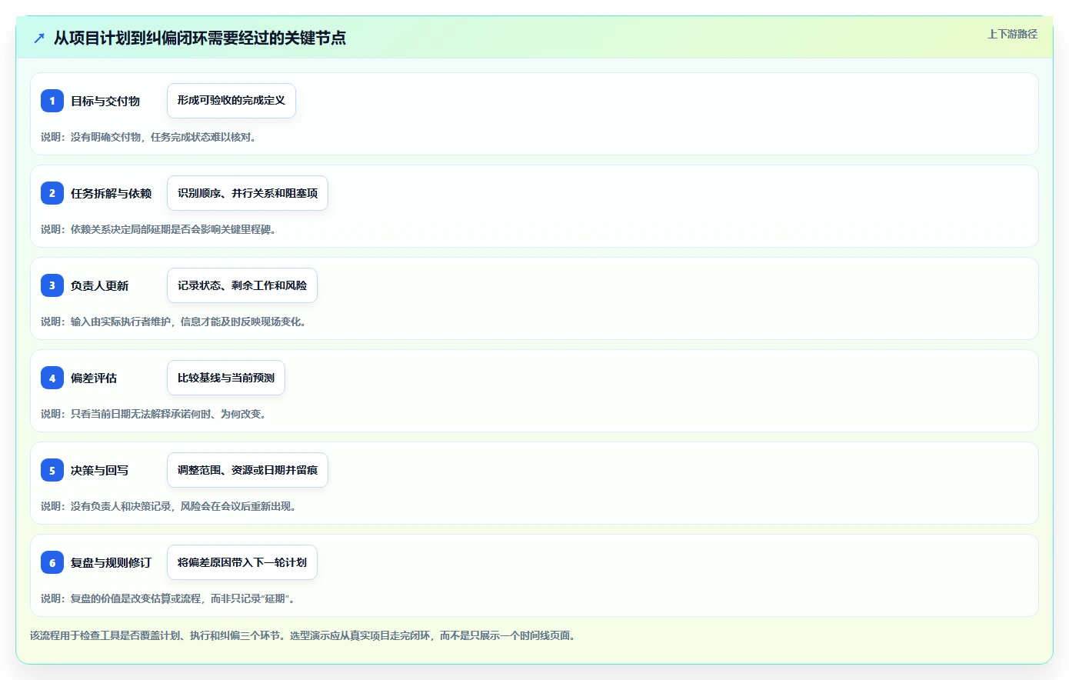The height and width of the screenshot is (680, 1069).
Task: Click the 调整范围、资源或日期并留痕 chip
Action: coord(248,470)
